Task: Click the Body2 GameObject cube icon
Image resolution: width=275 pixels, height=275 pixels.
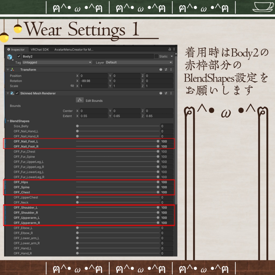Action: (x=9, y=57)
